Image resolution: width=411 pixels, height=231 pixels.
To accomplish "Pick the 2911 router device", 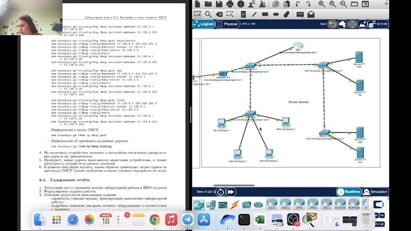I will point(326,204).
